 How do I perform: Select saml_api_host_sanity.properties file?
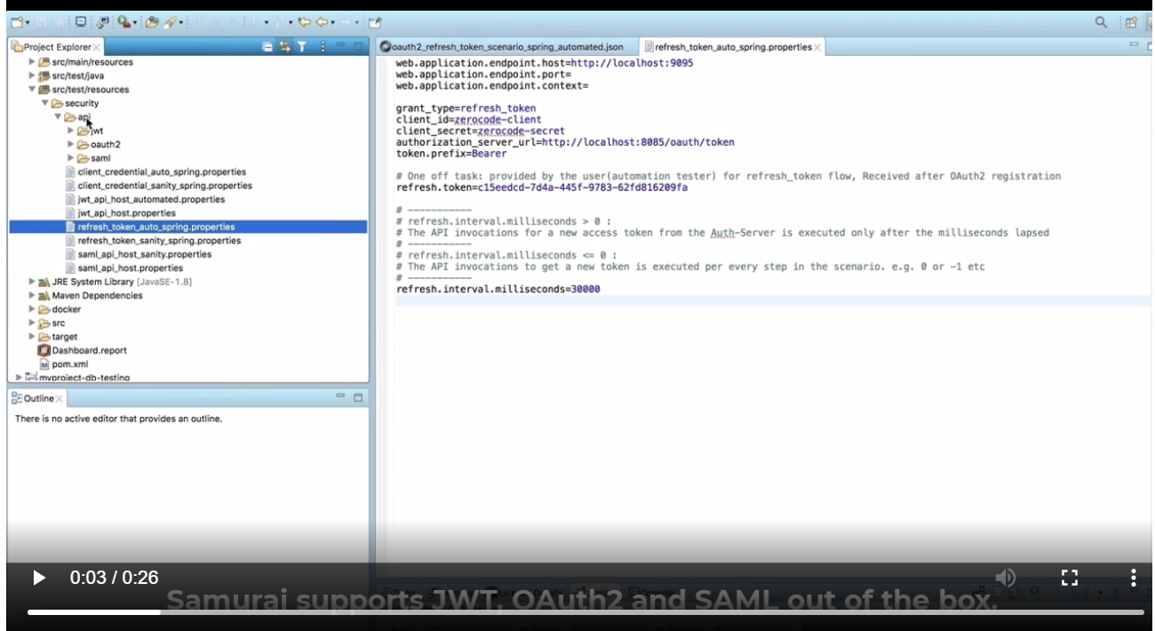[139, 254]
